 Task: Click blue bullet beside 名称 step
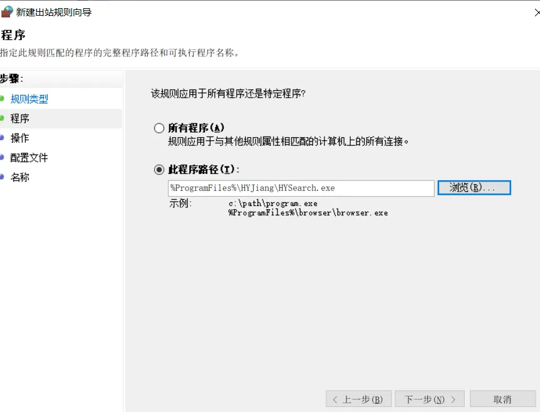[3, 177]
